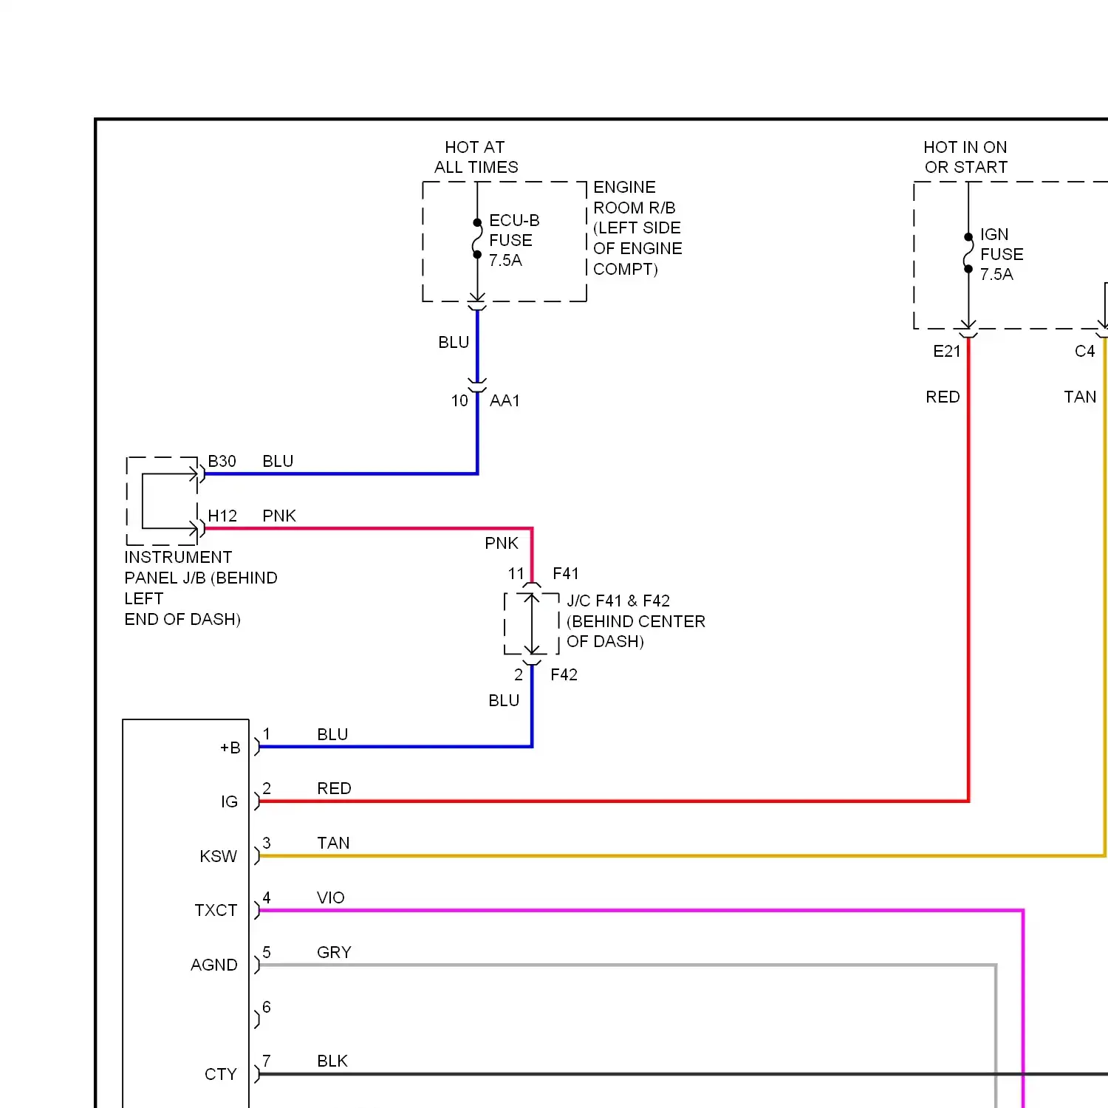
Task: Select TAN wire label below C4
Action: click(x=1080, y=397)
